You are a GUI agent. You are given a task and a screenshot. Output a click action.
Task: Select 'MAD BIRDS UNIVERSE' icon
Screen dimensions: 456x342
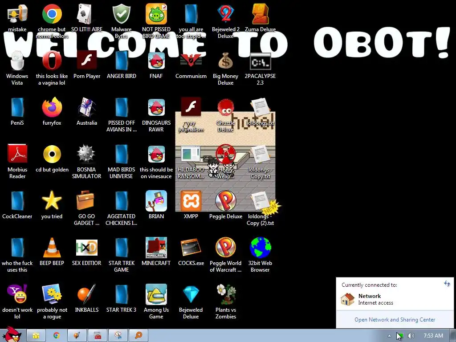121,154
